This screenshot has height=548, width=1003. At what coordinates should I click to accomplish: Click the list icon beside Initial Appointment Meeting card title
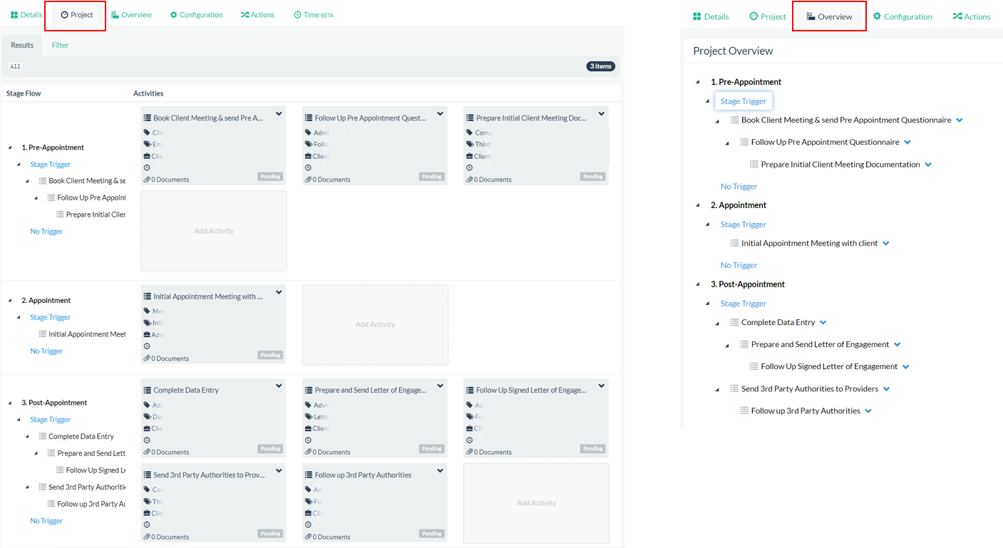point(148,296)
